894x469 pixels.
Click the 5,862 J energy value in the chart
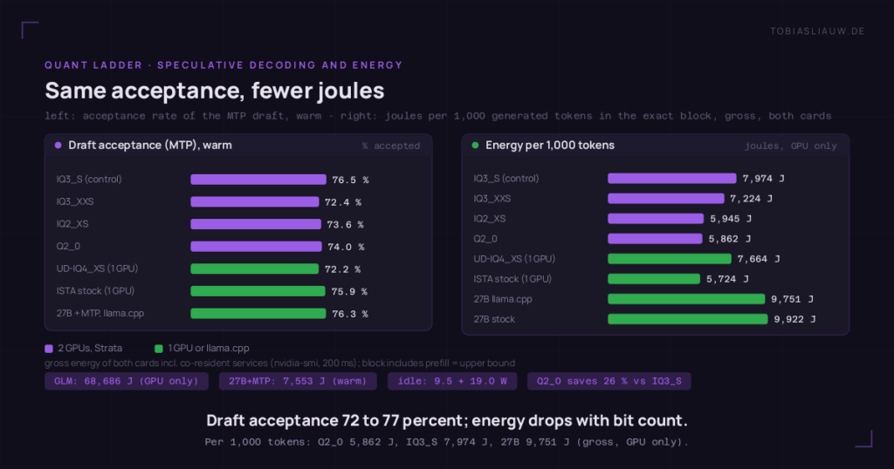pyautogui.click(x=729, y=239)
